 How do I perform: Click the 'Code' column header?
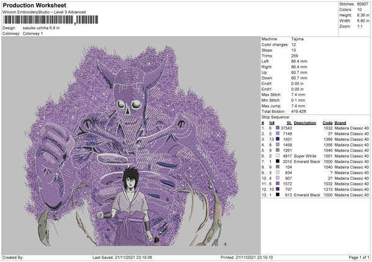(x=327, y=123)
